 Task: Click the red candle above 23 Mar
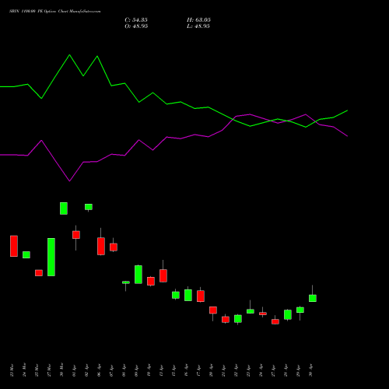tap(14, 246)
